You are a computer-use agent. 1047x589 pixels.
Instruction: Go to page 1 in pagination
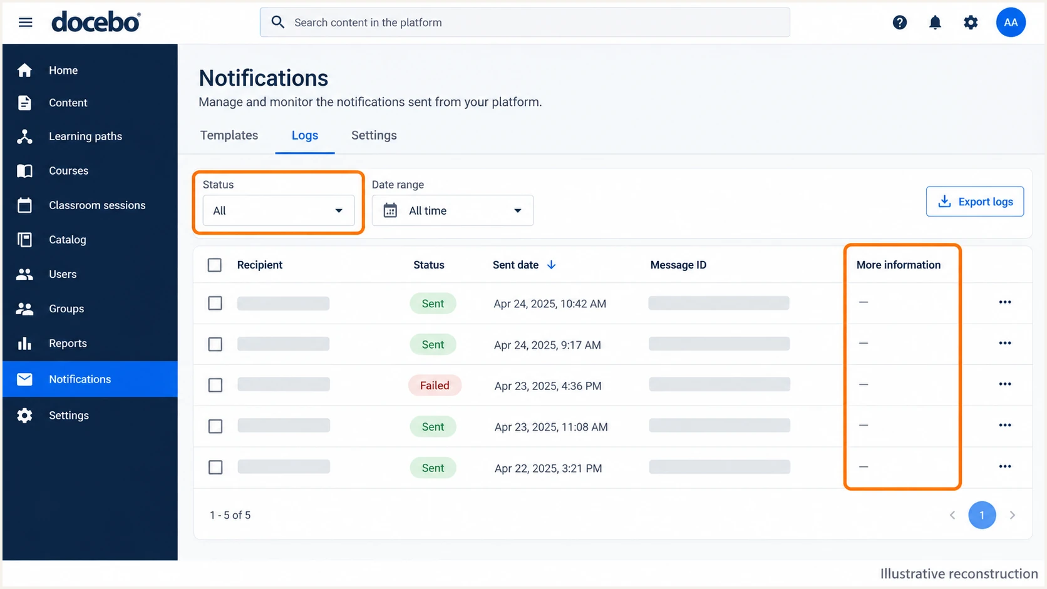click(982, 515)
